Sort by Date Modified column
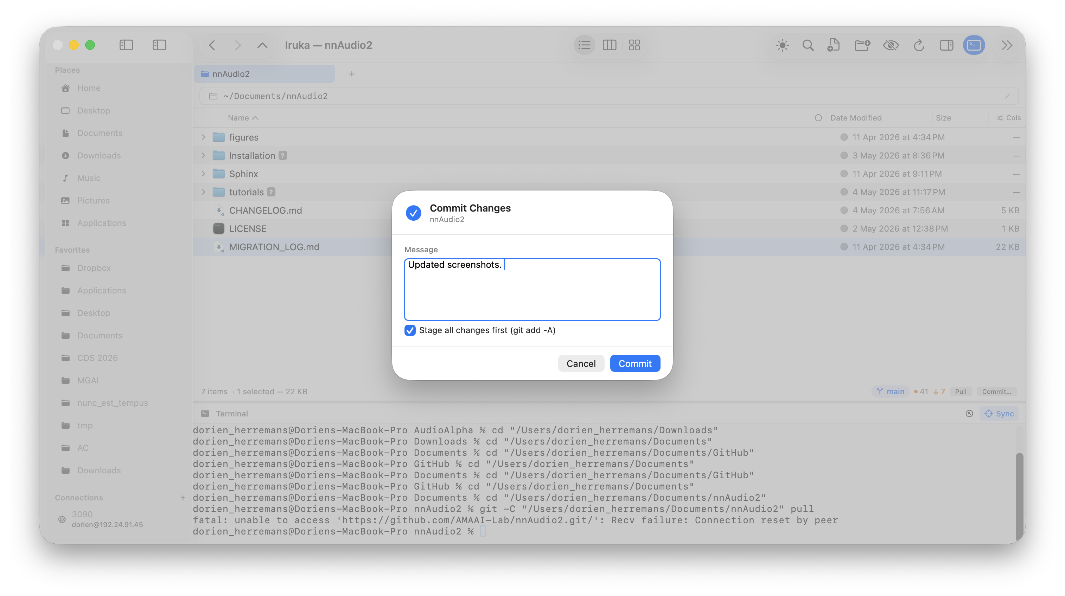Image resolution: width=1065 pixels, height=596 pixels. click(x=856, y=118)
